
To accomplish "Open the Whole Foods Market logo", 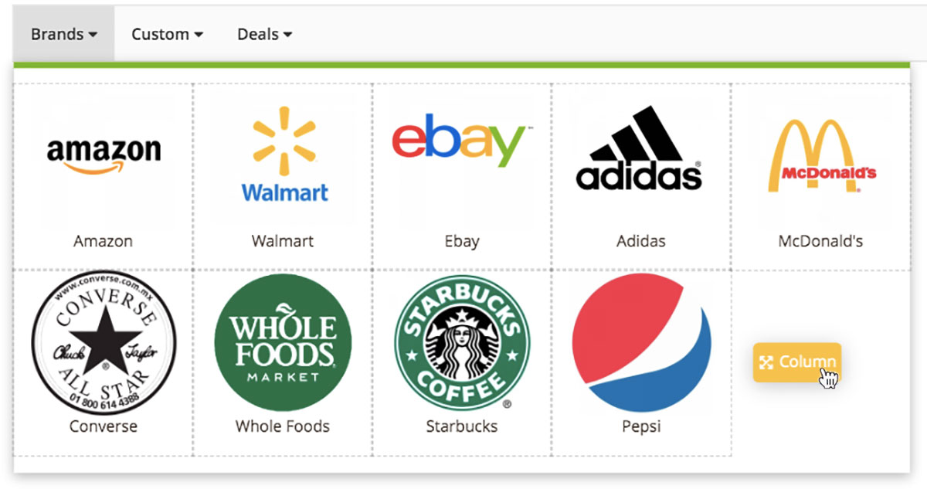I will [x=283, y=342].
